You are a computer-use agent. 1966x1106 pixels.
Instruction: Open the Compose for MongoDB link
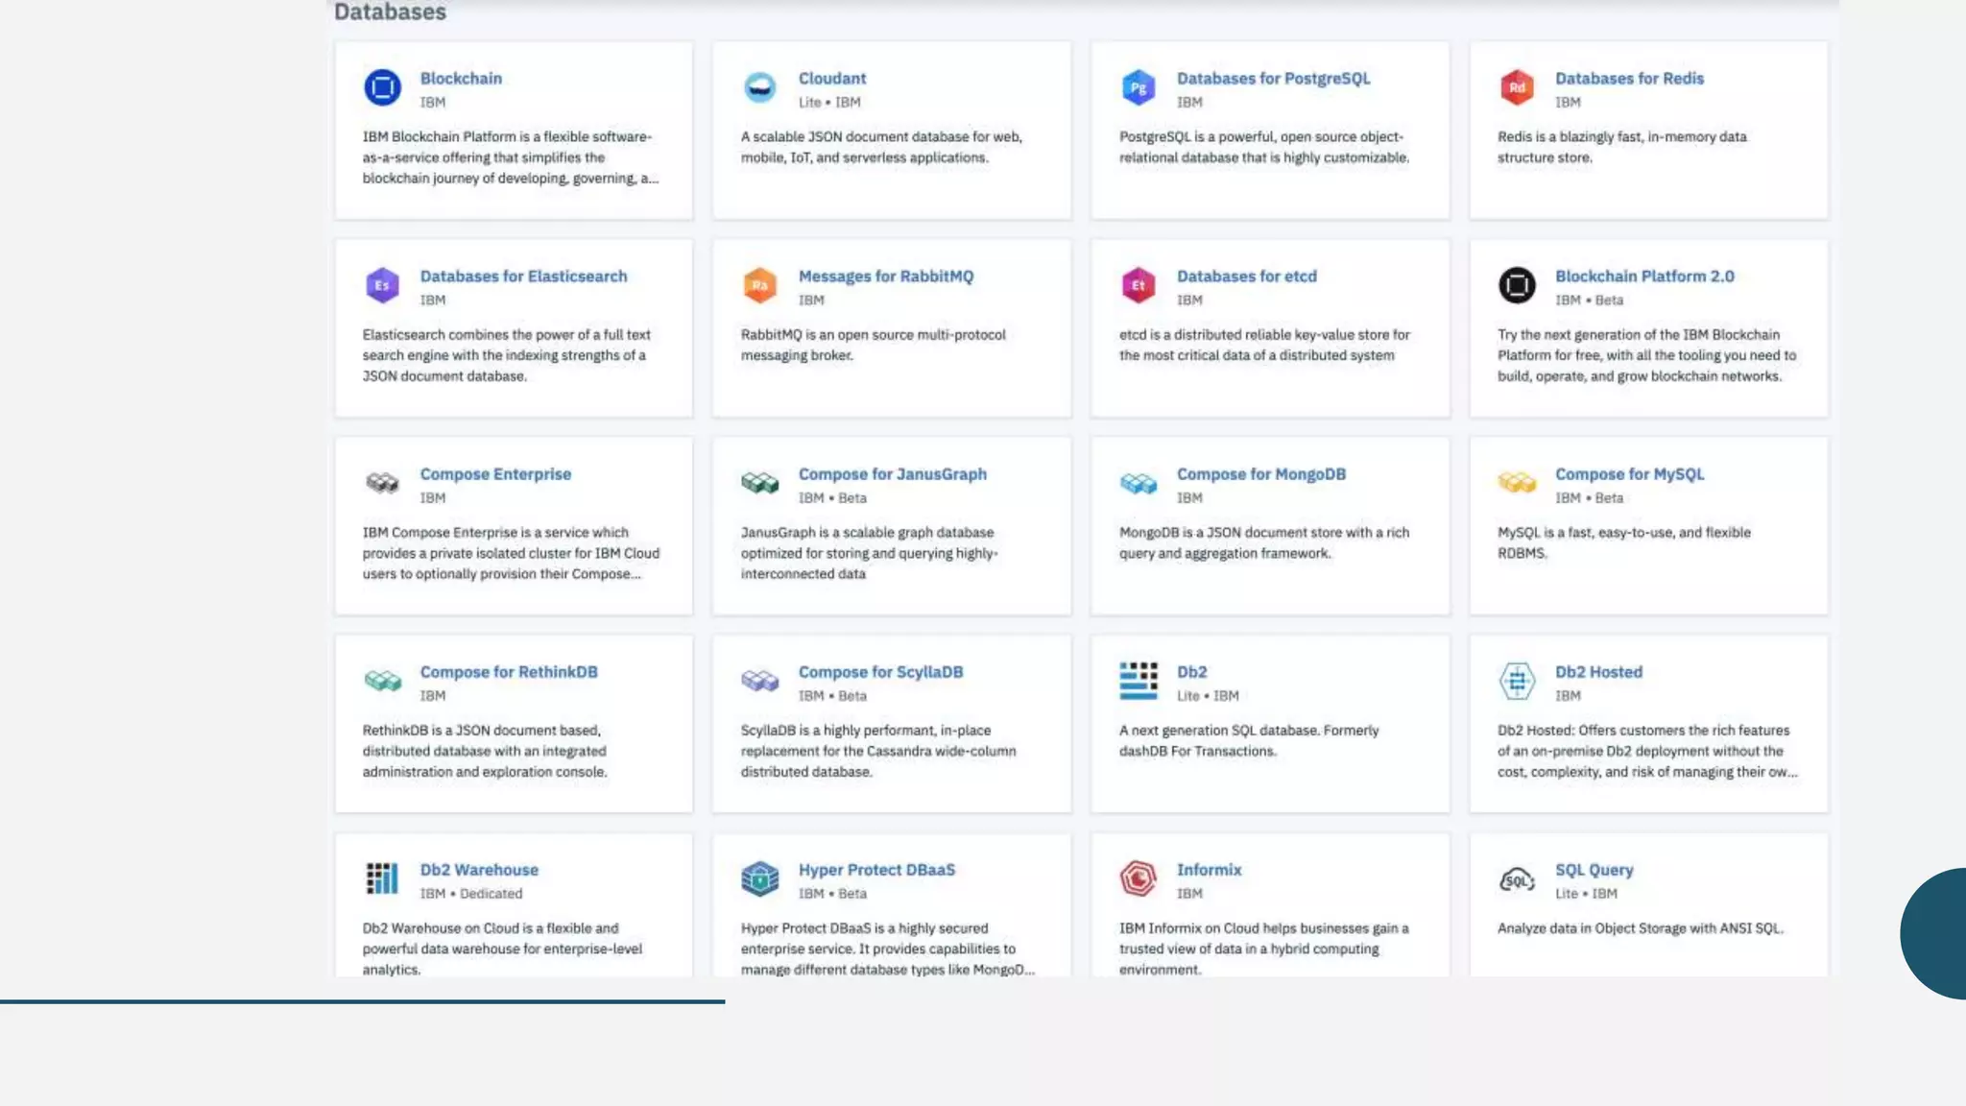click(1260, 474)
